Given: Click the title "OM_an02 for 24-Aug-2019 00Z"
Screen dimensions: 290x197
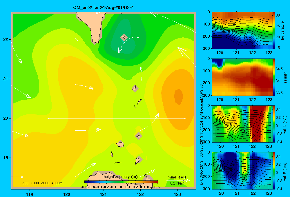Looking at the screenshot, I should pos(103,8).
